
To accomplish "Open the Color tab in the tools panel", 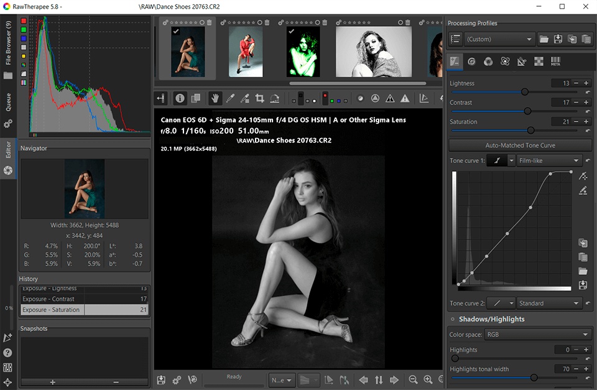I will [x=489, y=62].
